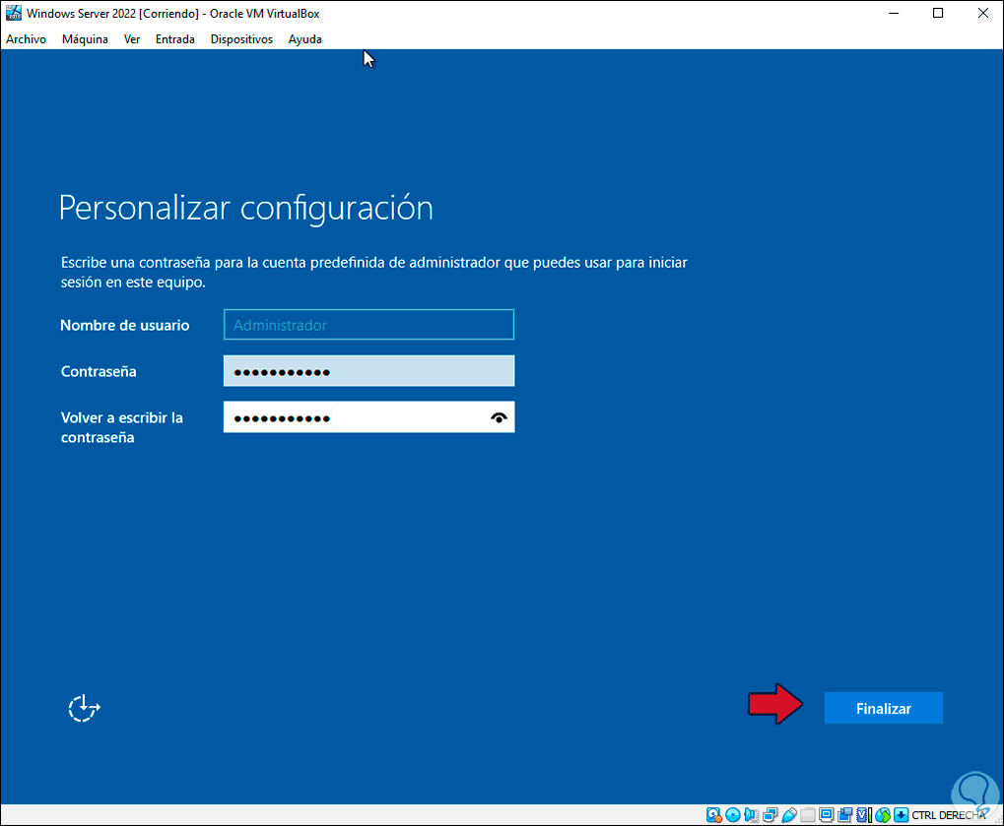This screenshot has width=1004, height=826.
Task: Reveal password using the eye icon
Action: (x=499, y=417)
